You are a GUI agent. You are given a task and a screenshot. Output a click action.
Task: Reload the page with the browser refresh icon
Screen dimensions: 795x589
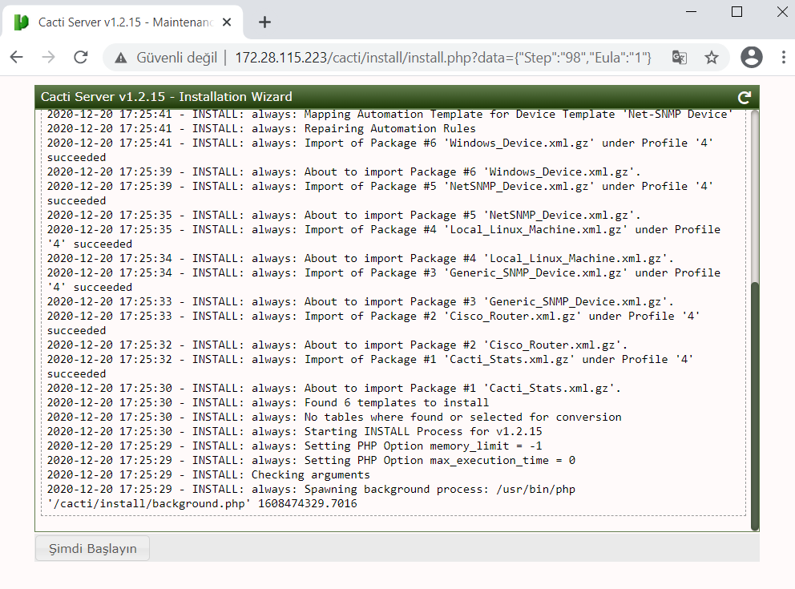81,57
